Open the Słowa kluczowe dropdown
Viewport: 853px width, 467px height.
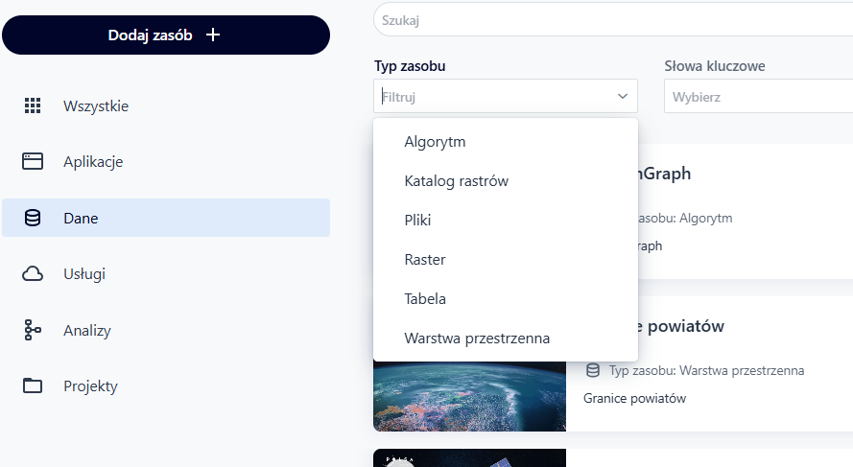(x=758, y=96)
